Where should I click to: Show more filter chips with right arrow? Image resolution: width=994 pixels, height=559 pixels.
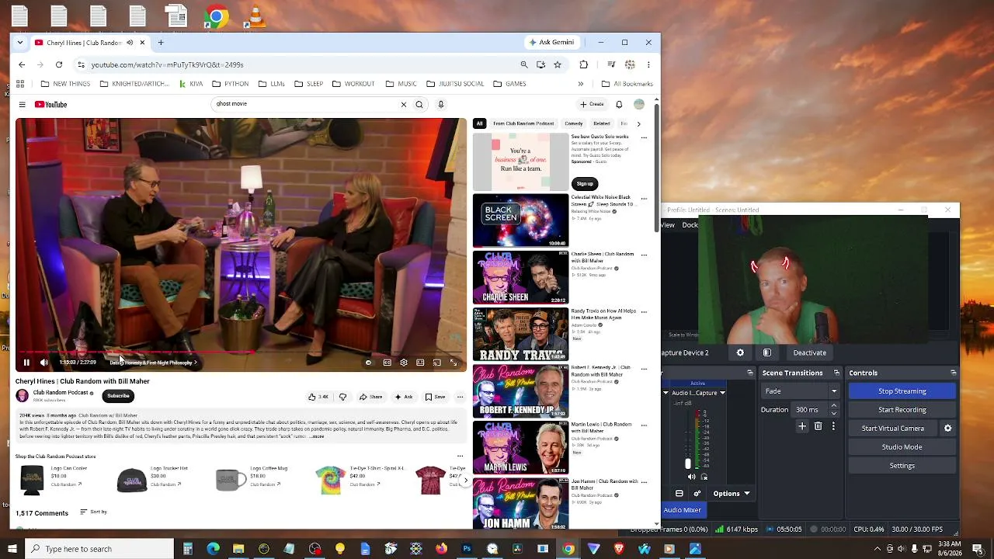tap(638, 123)
